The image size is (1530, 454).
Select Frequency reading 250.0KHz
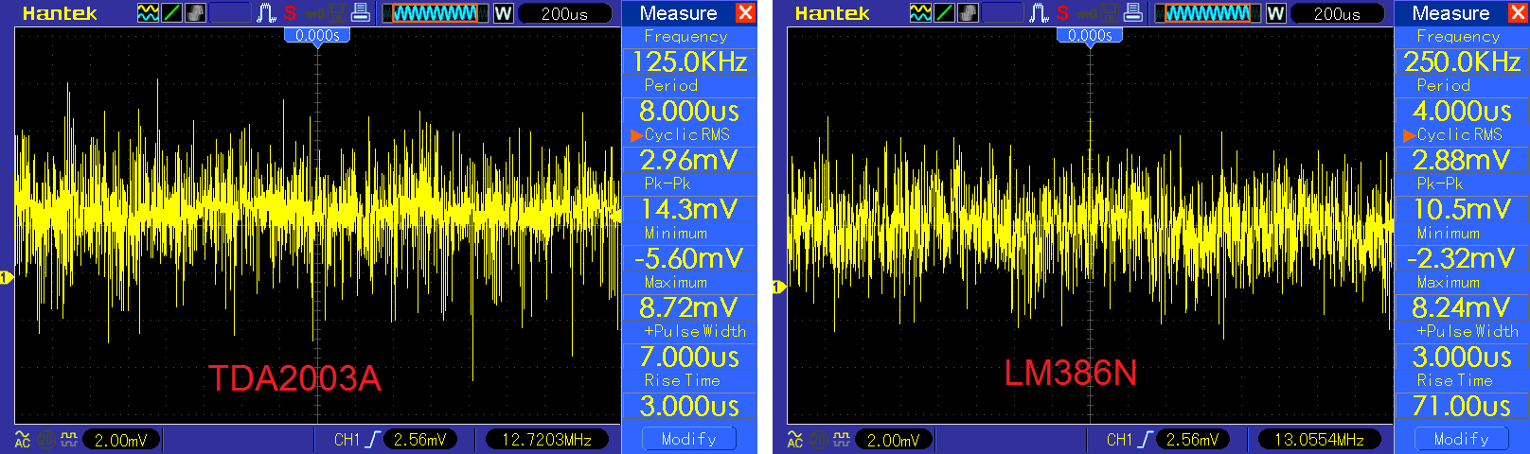pos(1462,61)
